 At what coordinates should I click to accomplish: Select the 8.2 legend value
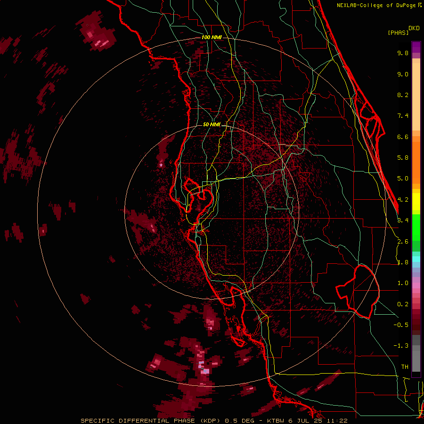point(403,95)
